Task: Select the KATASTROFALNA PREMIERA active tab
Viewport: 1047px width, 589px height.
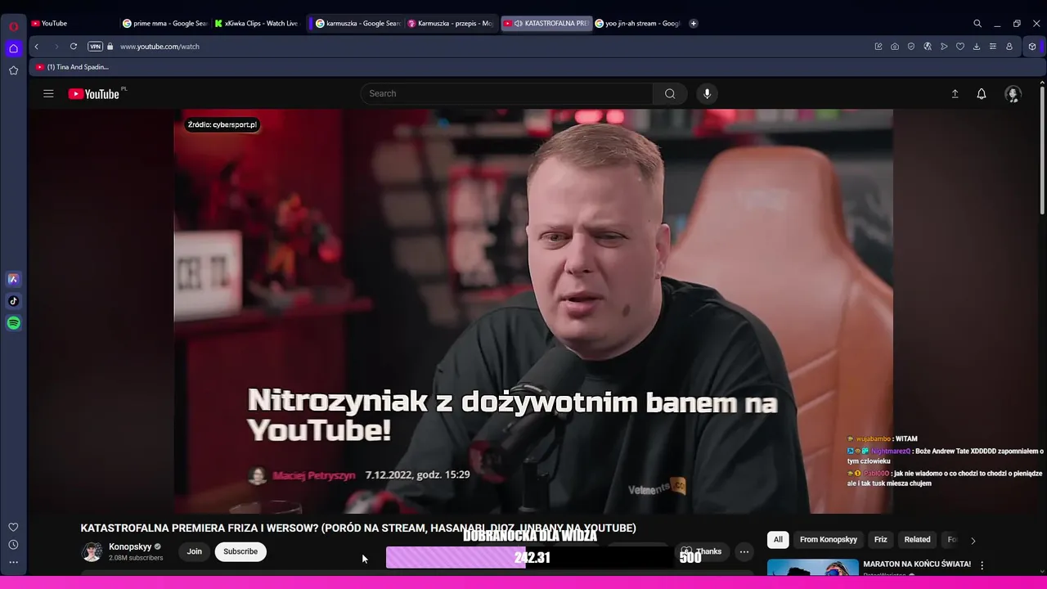Action: (x=545, y=24)
